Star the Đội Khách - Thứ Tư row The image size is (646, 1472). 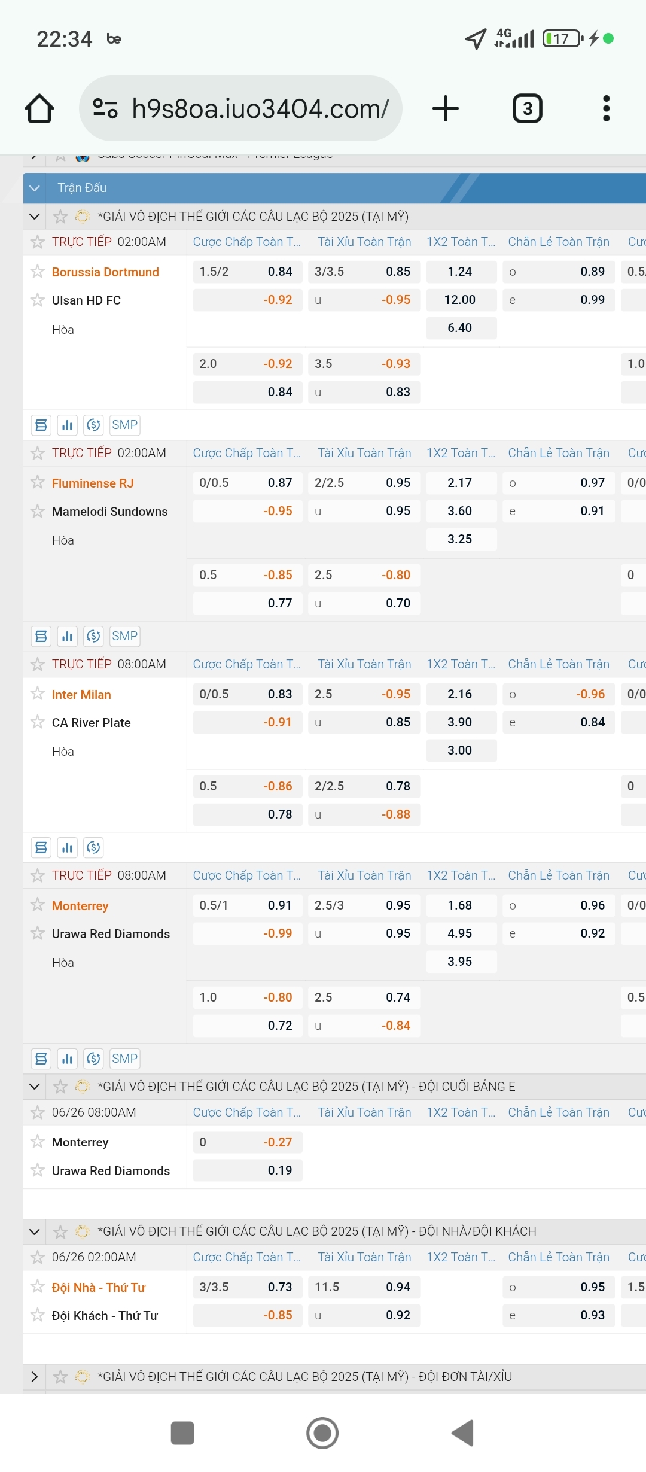point(38,1315)
